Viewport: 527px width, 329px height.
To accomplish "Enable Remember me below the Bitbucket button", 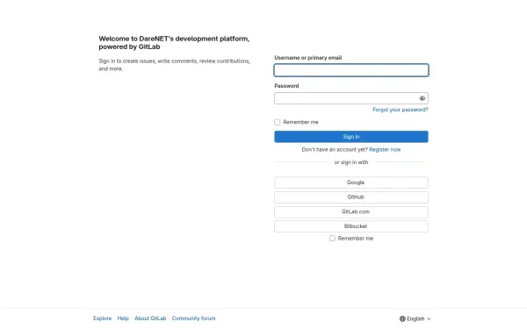I will tap(332, 239).
